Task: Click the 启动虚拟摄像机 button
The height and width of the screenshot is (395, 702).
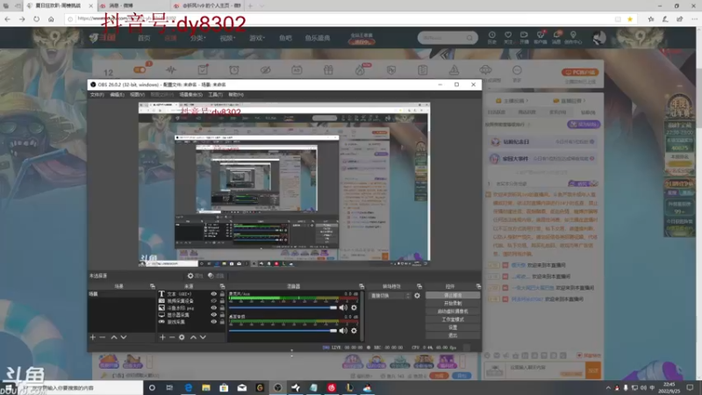Action: (453, 312)
